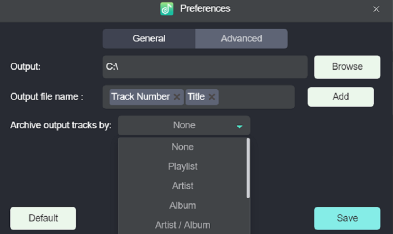Click the Output path field
The width and height of the screenshot is (393, 234).
click(205, 67)
